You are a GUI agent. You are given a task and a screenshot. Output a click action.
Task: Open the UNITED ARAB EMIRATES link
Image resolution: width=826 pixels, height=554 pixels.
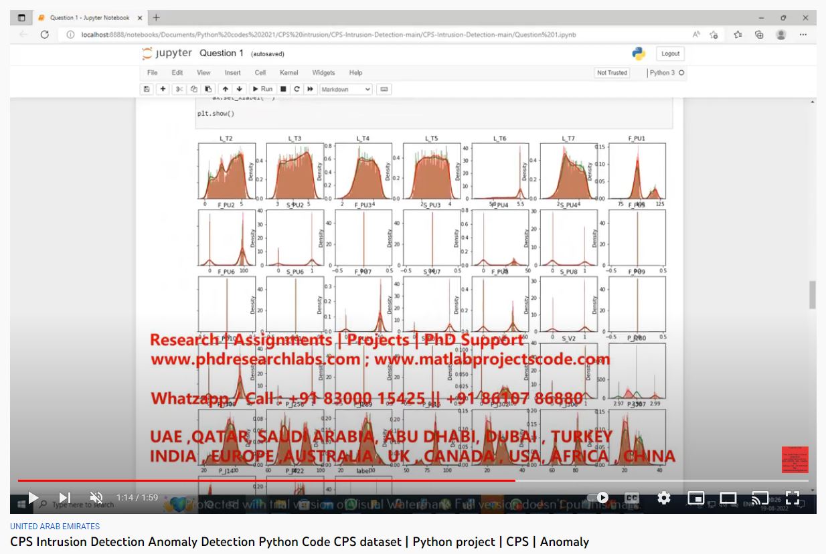pos(55,527)
